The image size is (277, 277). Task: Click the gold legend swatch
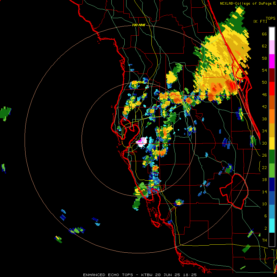point(272,130)
